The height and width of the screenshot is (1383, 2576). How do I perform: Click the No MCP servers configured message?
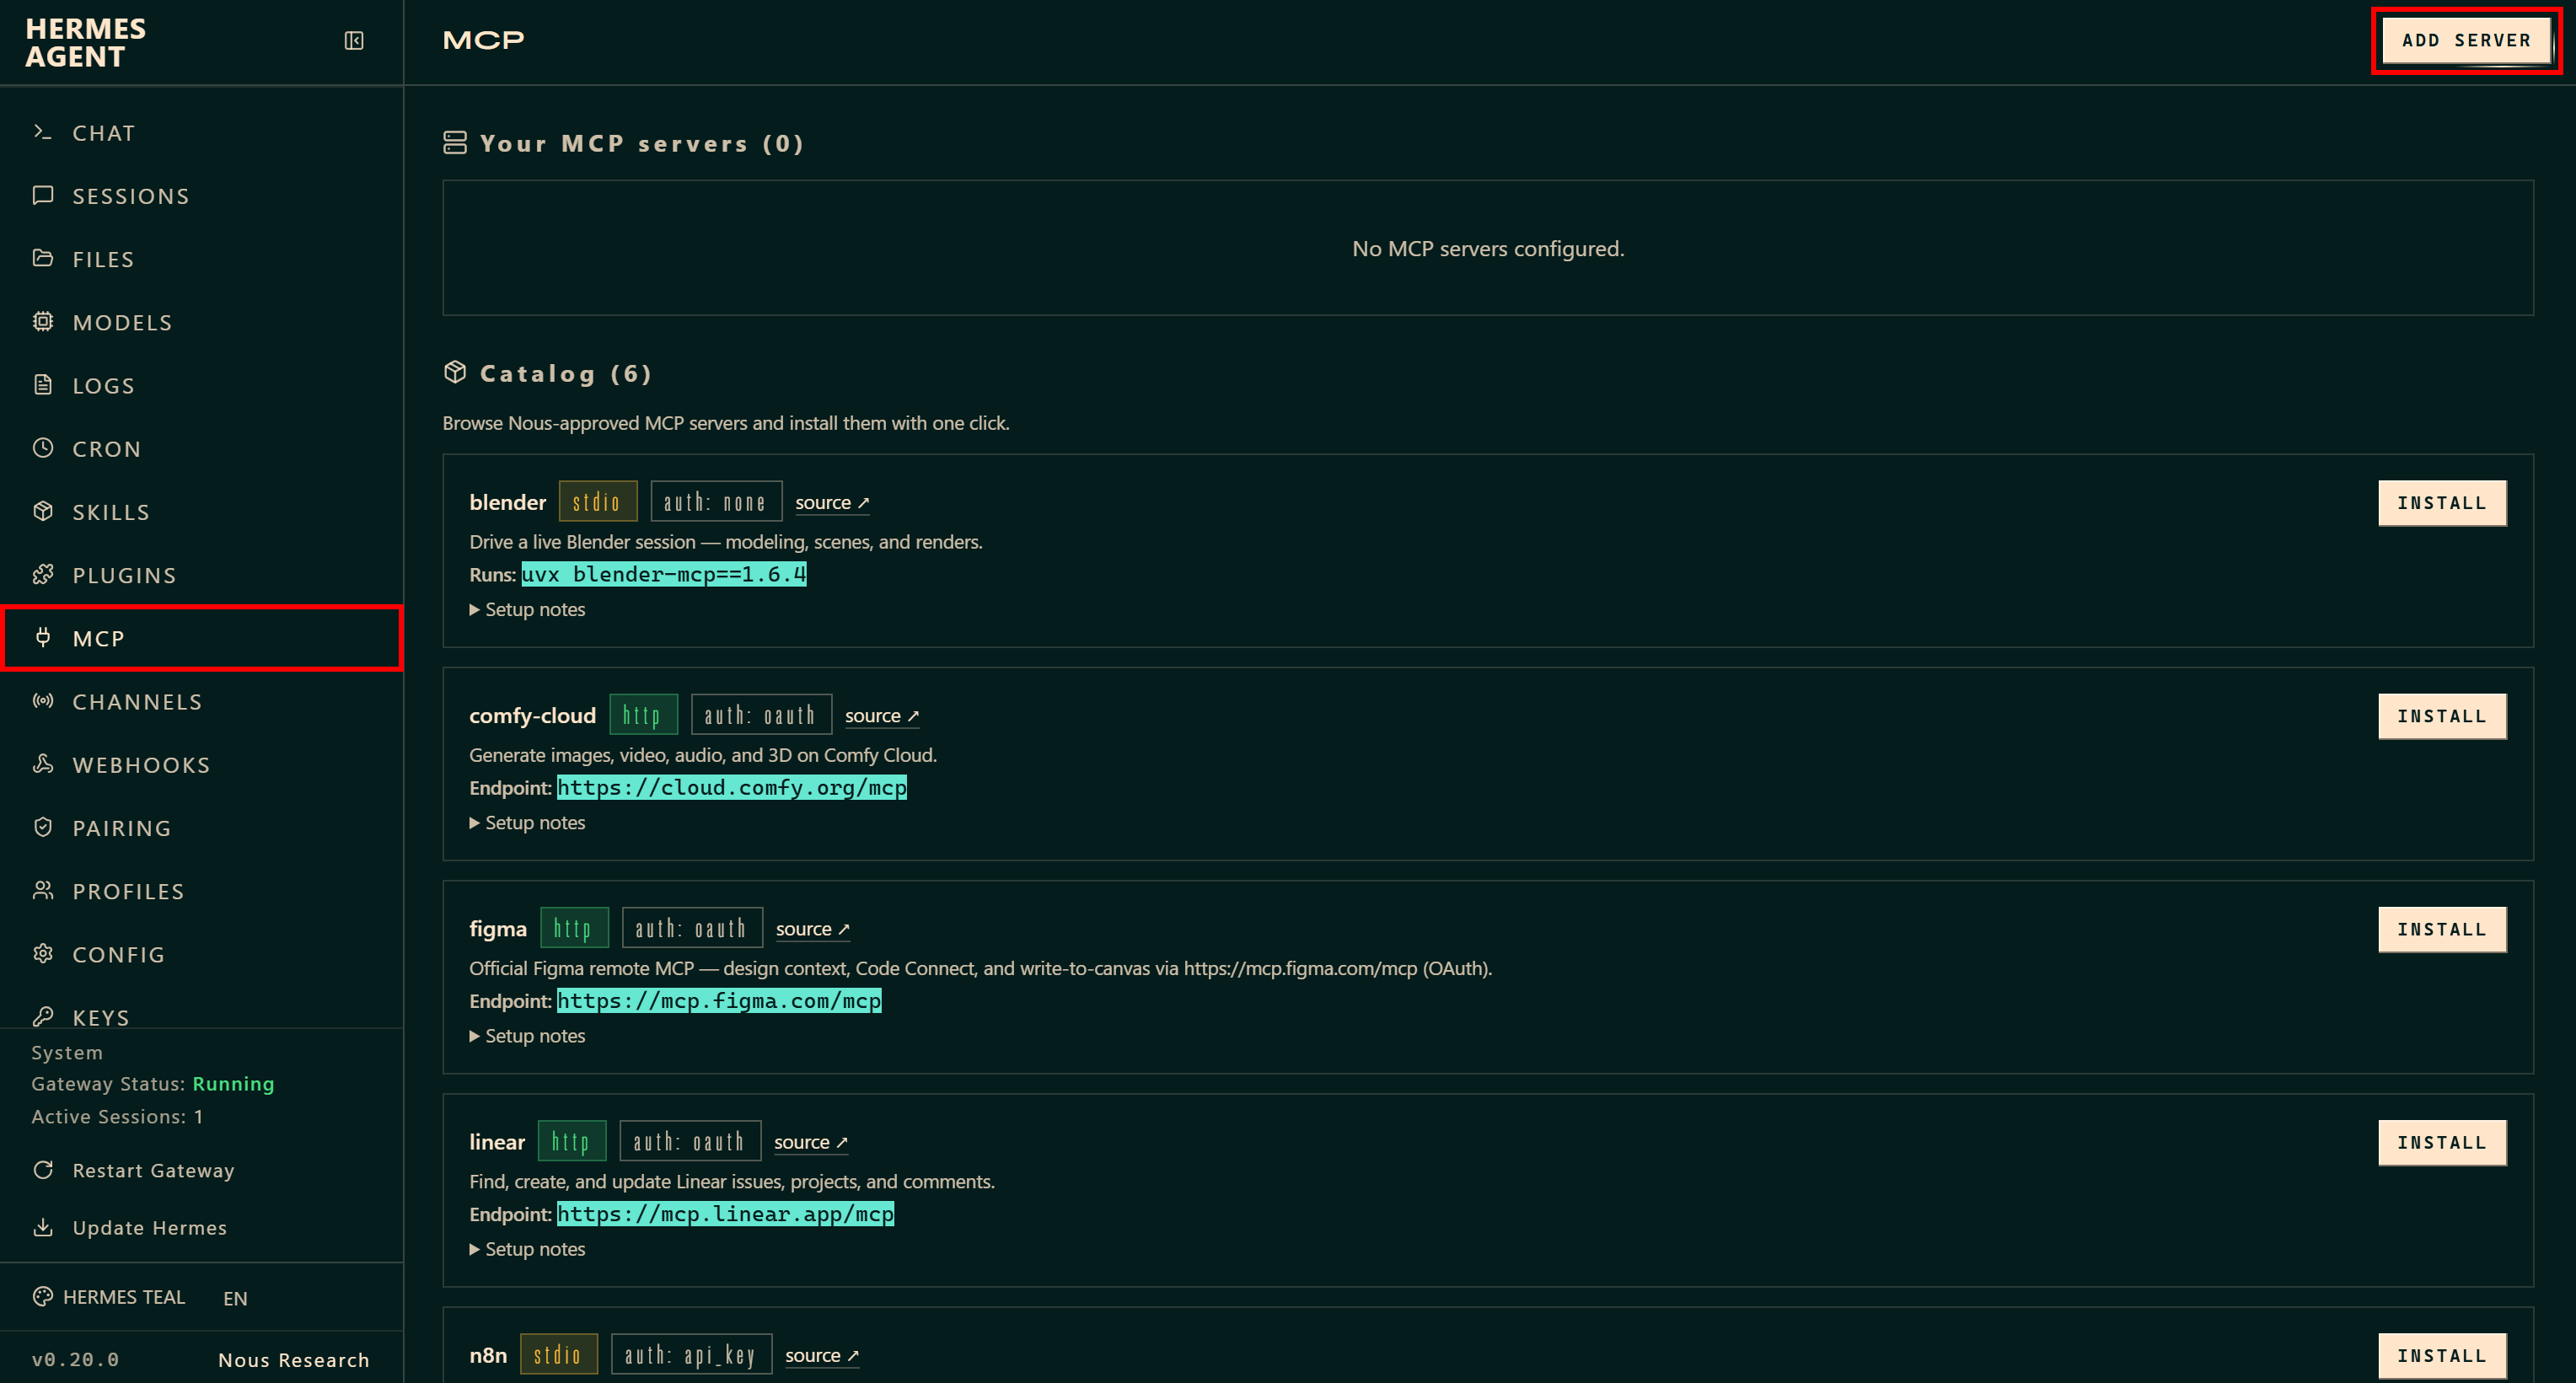click(1488, 248)
